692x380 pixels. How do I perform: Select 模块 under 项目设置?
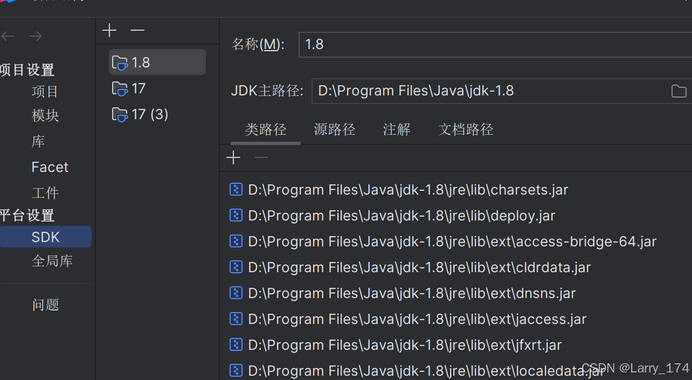tap(45, 115)
